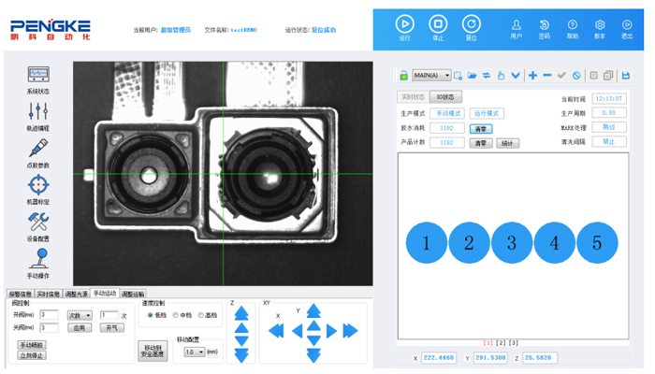The image size is (655, 374).
Task: Select the 高档 high speed radio button
Action: [202, 315]
